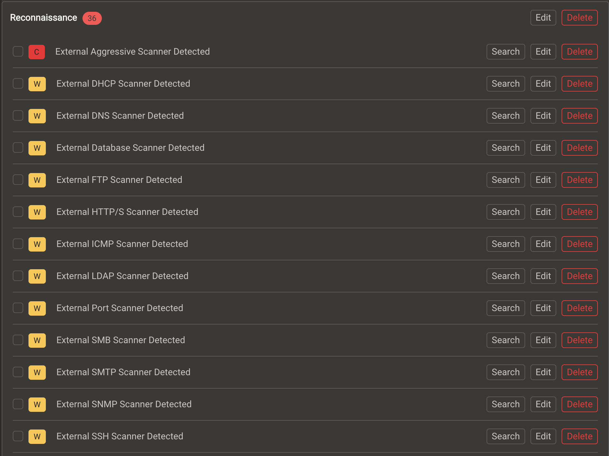Search for External SNMP Scanner Detected
This screenshot has height=456, width=609.
tap(506, 404)
